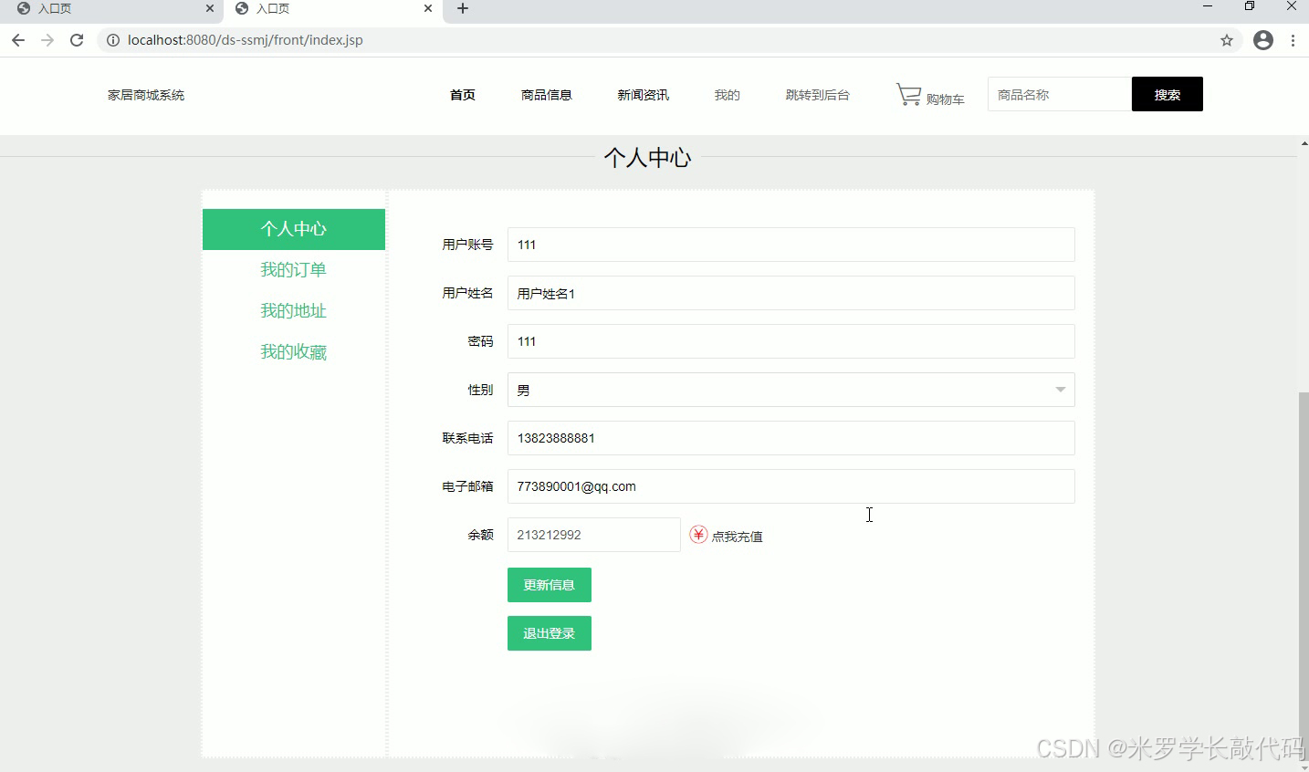Open the browser three-dot menu
Image resolution: width=1309 pixels, height=772 pixels.
[1293, 40]
